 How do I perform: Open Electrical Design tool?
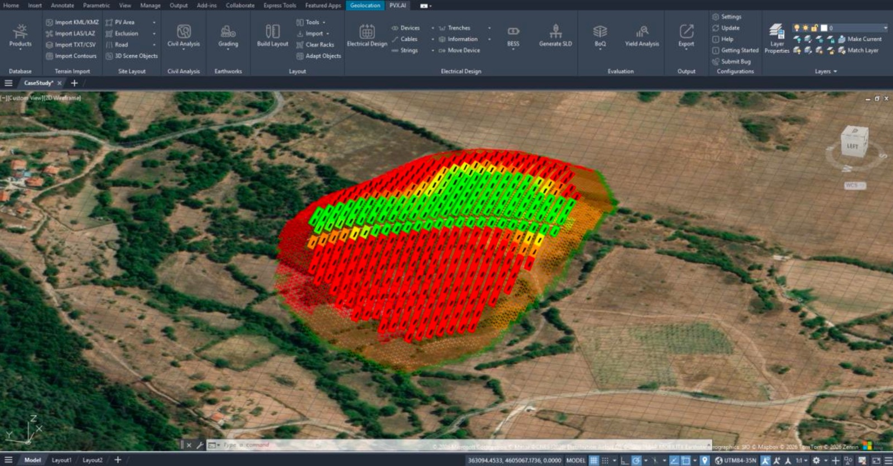367,35
